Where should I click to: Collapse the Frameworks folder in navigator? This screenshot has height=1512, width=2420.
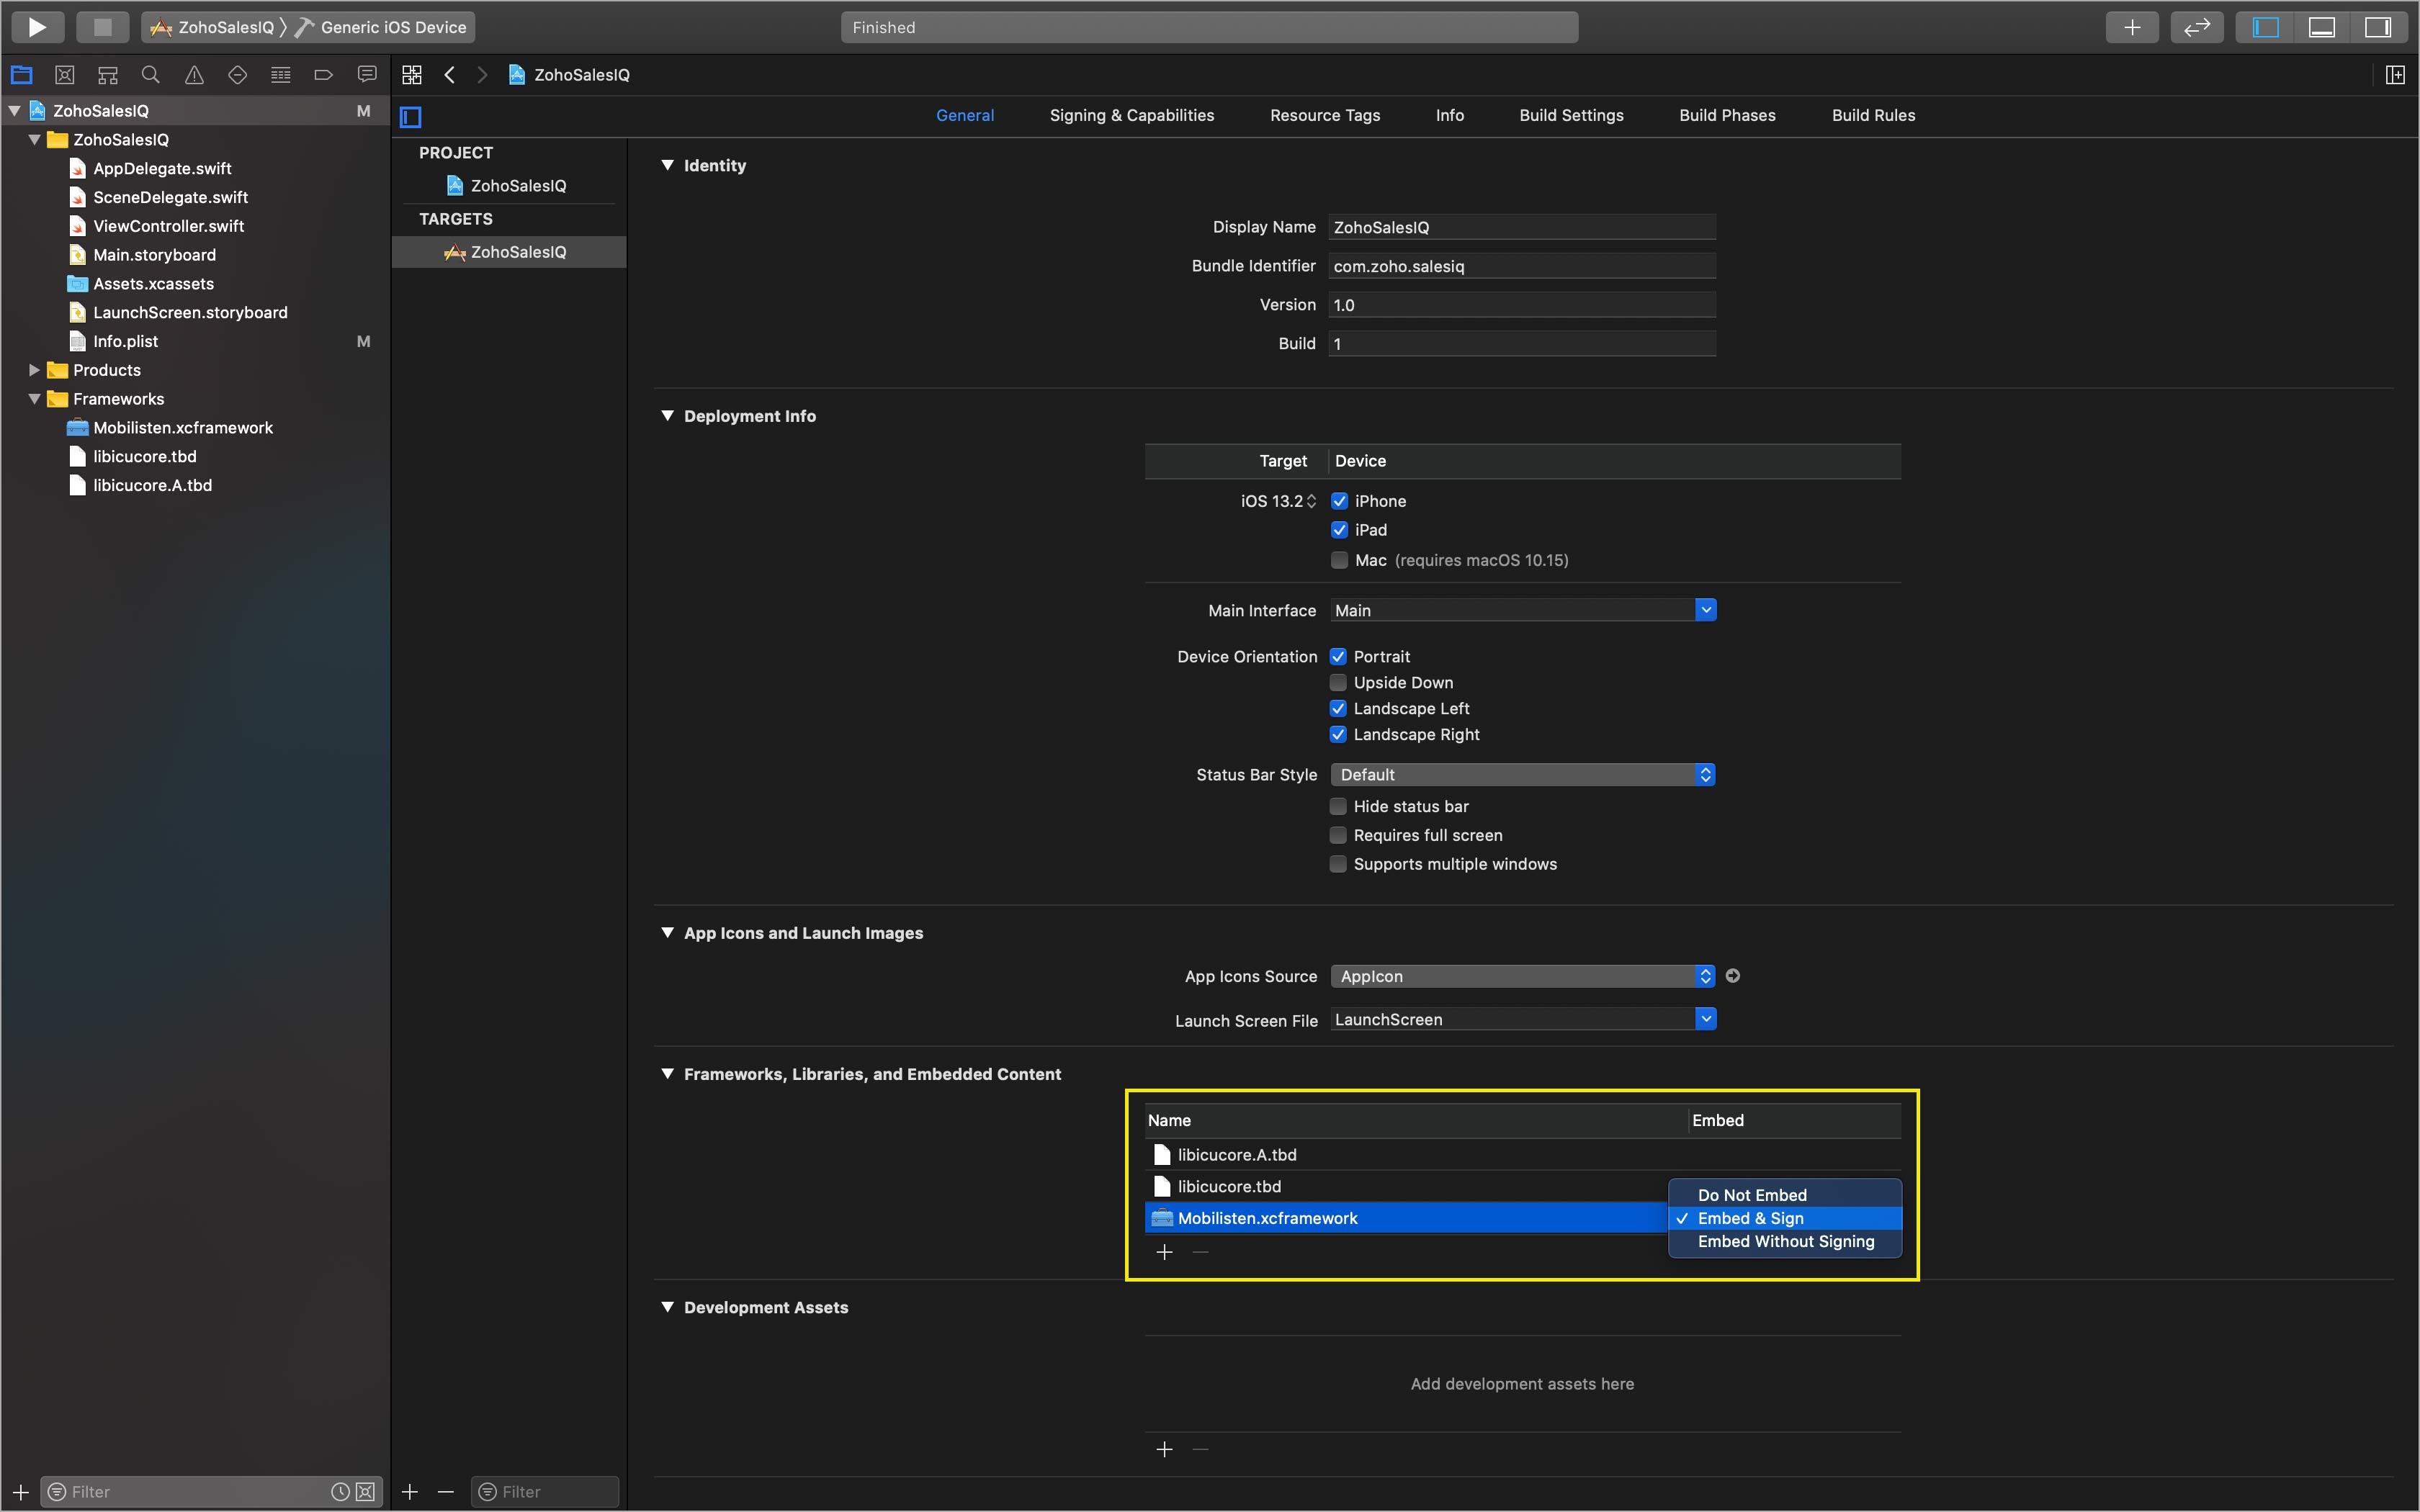[34, 399]
